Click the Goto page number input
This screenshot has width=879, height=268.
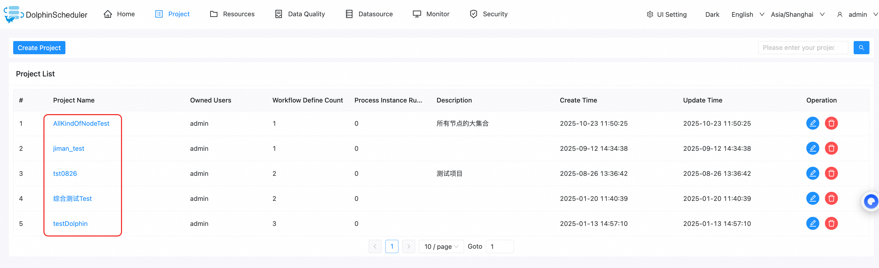point(499,247)
